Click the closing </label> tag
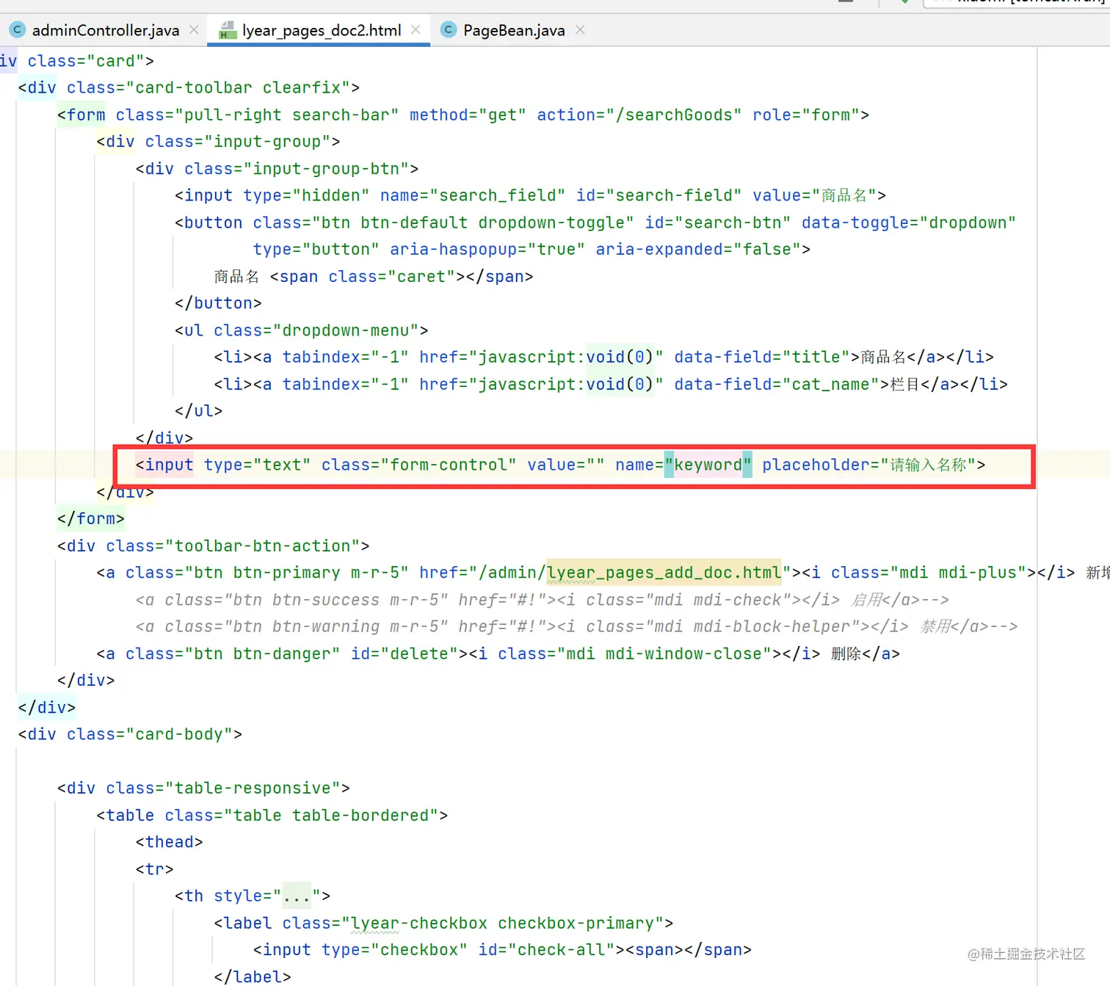The width and height of the screenshot is (1110, 986). click(x=253, y=977)
